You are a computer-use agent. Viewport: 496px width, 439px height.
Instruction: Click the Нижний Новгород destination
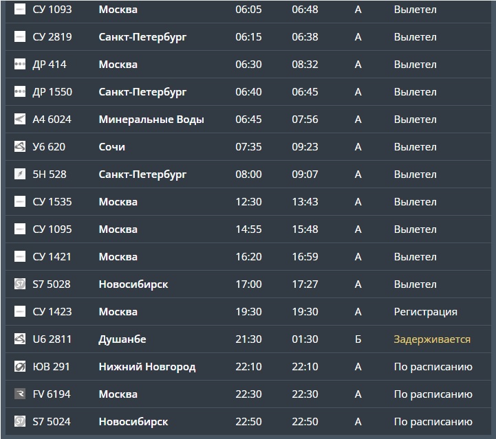pos(147,367)
